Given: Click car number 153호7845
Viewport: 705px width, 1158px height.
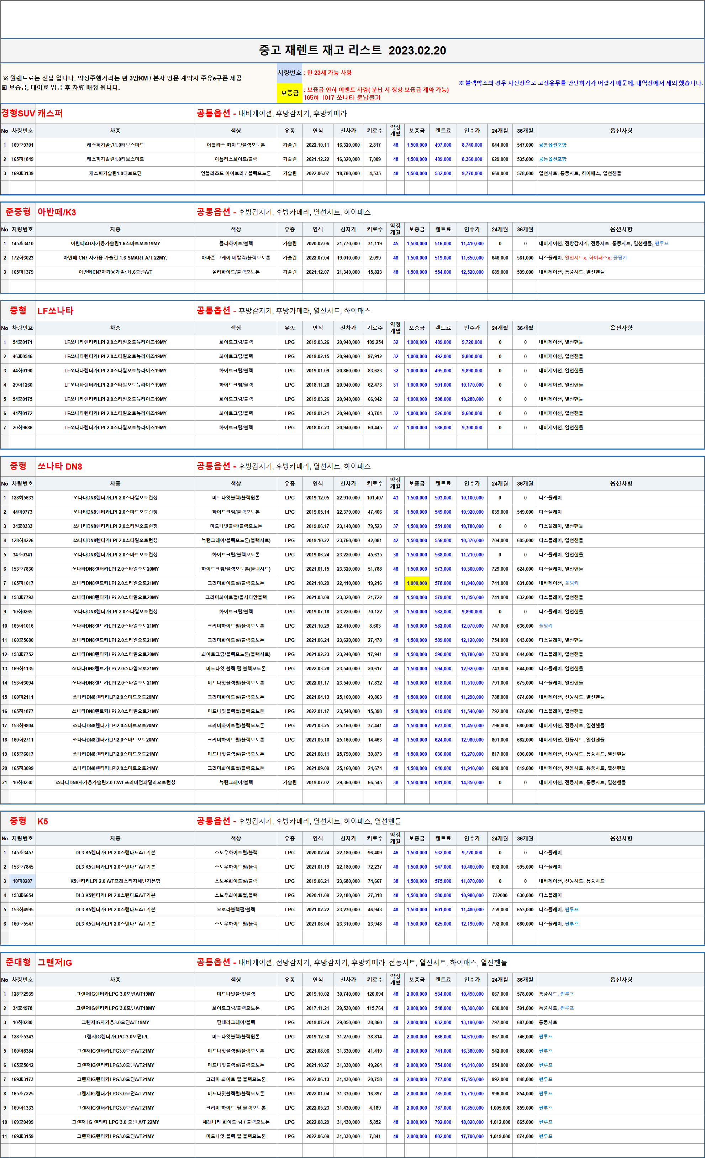Looking at the screenshot, I should 22,867.
